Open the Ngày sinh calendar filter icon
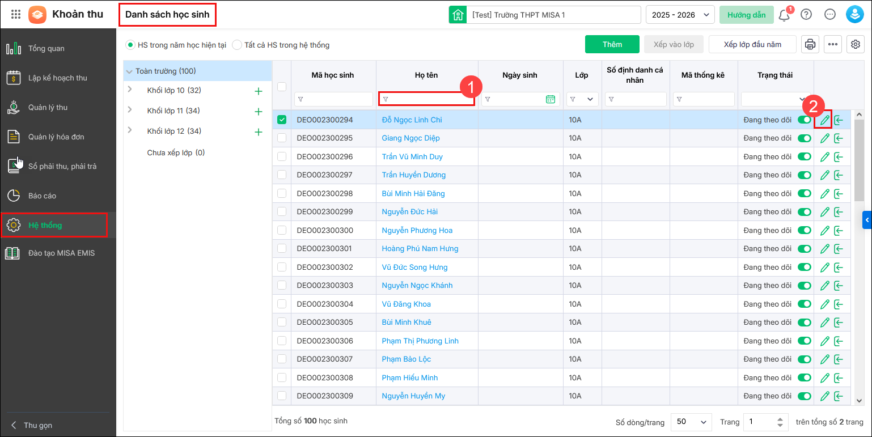This screenshot has height=437, width=872. (x=550, y=99)
